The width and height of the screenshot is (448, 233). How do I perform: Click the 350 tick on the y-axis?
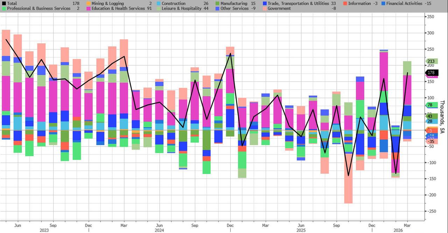[431, 17]
